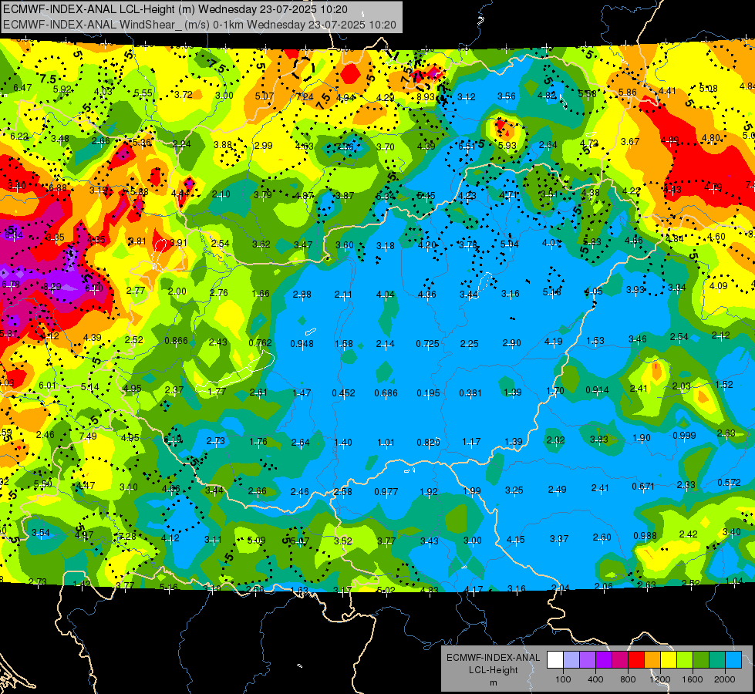Click the wind shear value 5.86
This screenshot has width=755, height=694.
point(628,93)
